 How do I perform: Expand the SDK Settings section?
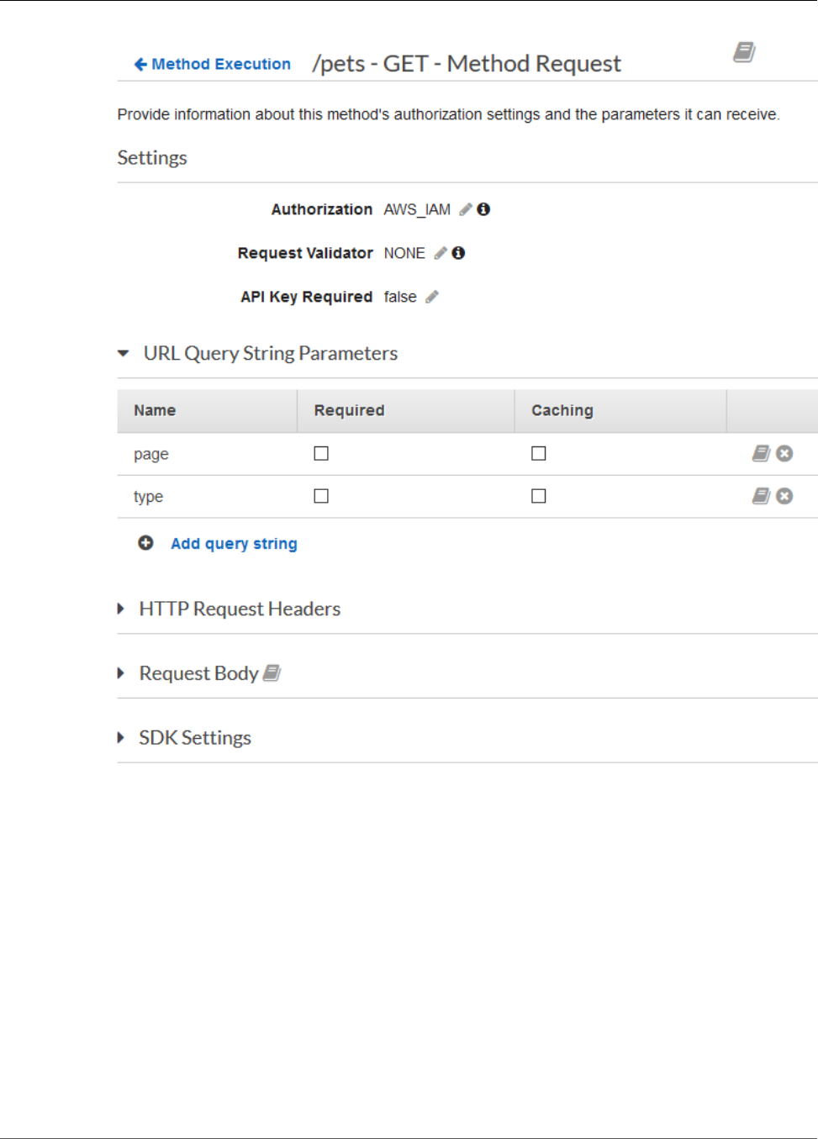click(x=121, y=738)
